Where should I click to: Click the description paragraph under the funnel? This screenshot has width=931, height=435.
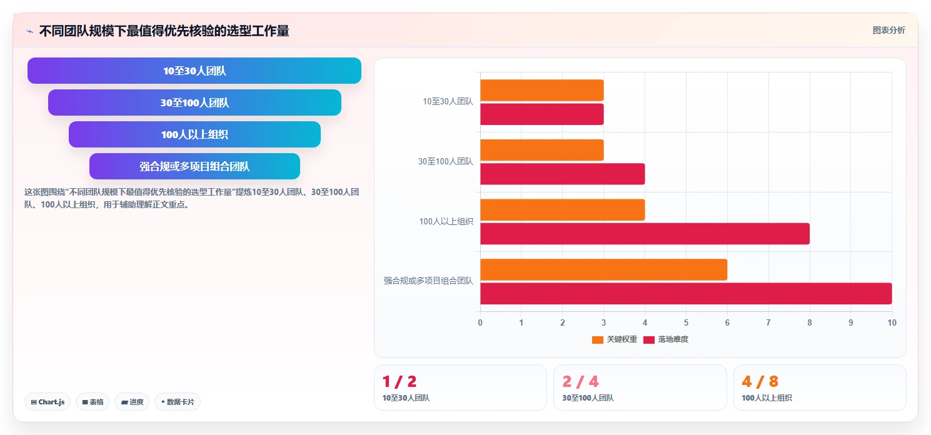pyautogui.click(x=191, y=198)
